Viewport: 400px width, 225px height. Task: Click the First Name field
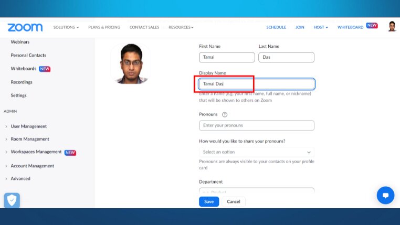click(227, 57)
